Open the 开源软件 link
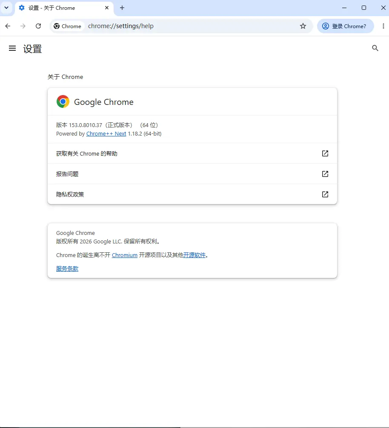This screenshot has width=389, height=428. pos(194,255)
